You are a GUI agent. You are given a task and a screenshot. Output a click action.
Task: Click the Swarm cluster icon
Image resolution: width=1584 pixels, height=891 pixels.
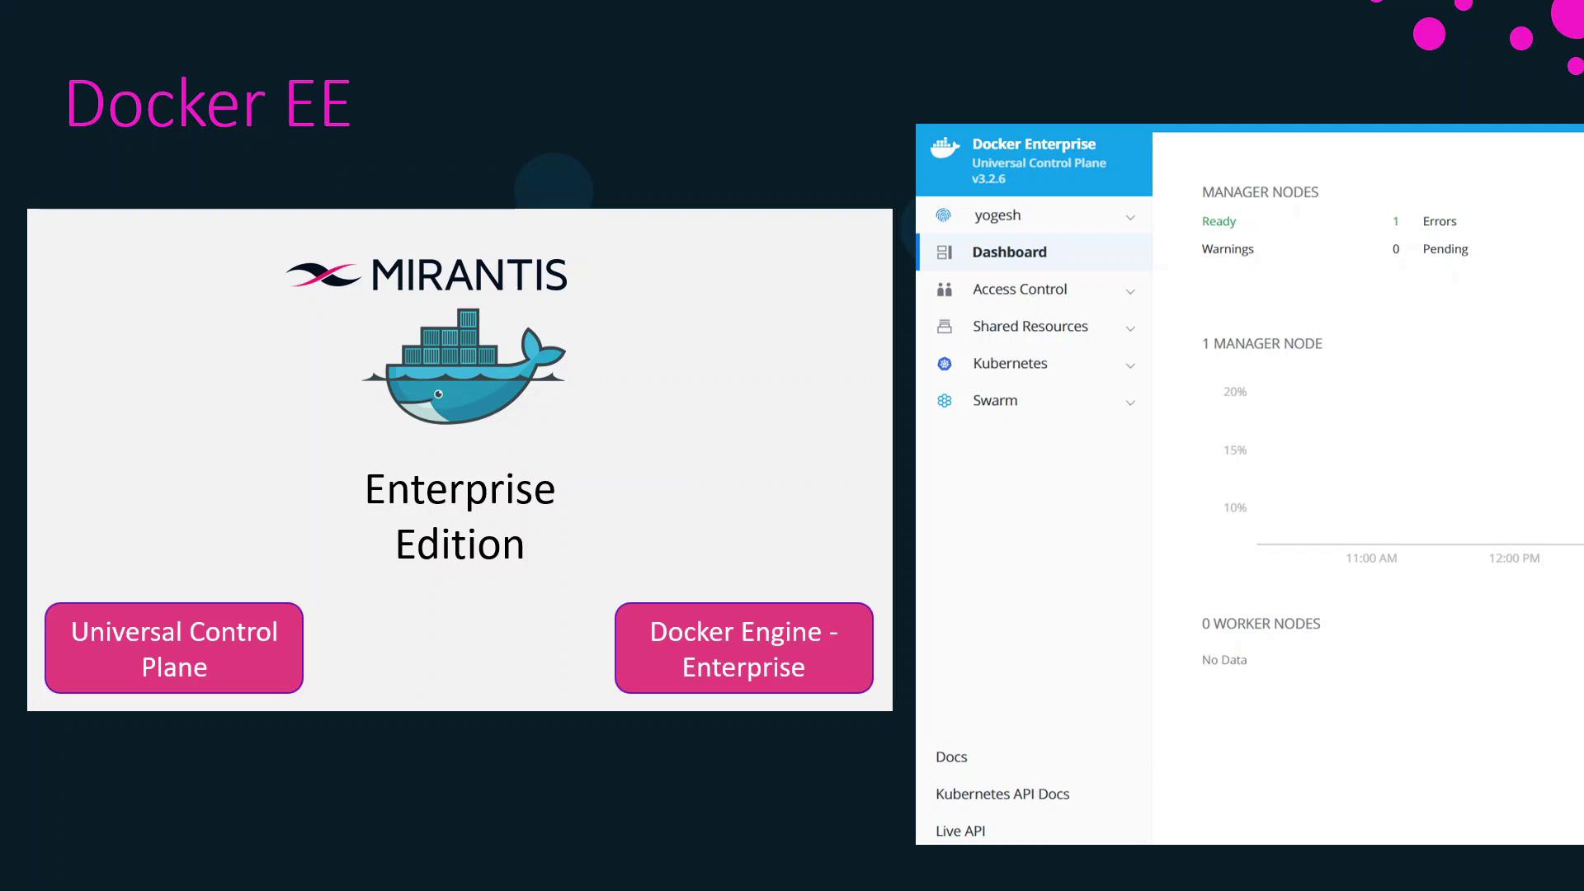pyautogui.click(x=945, y=401)
